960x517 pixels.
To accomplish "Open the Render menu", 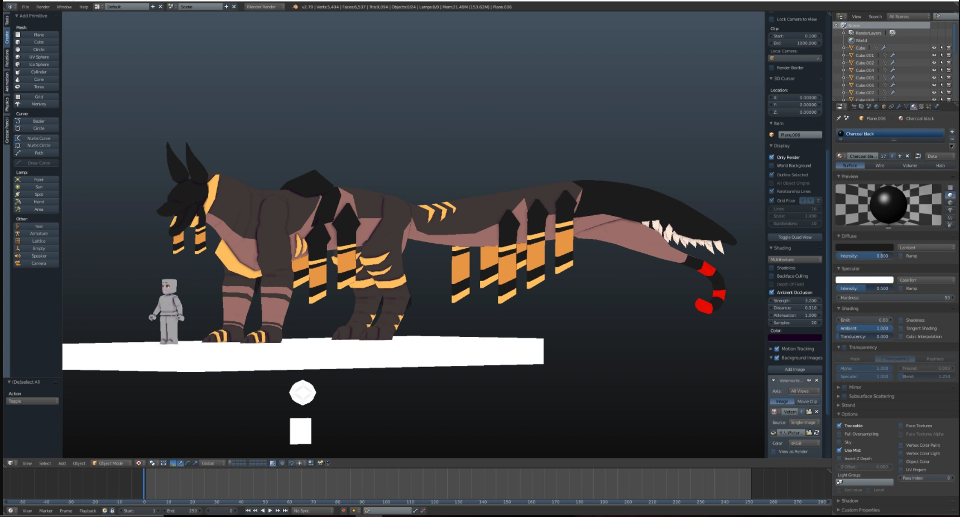I will click(x=43, y=7).
